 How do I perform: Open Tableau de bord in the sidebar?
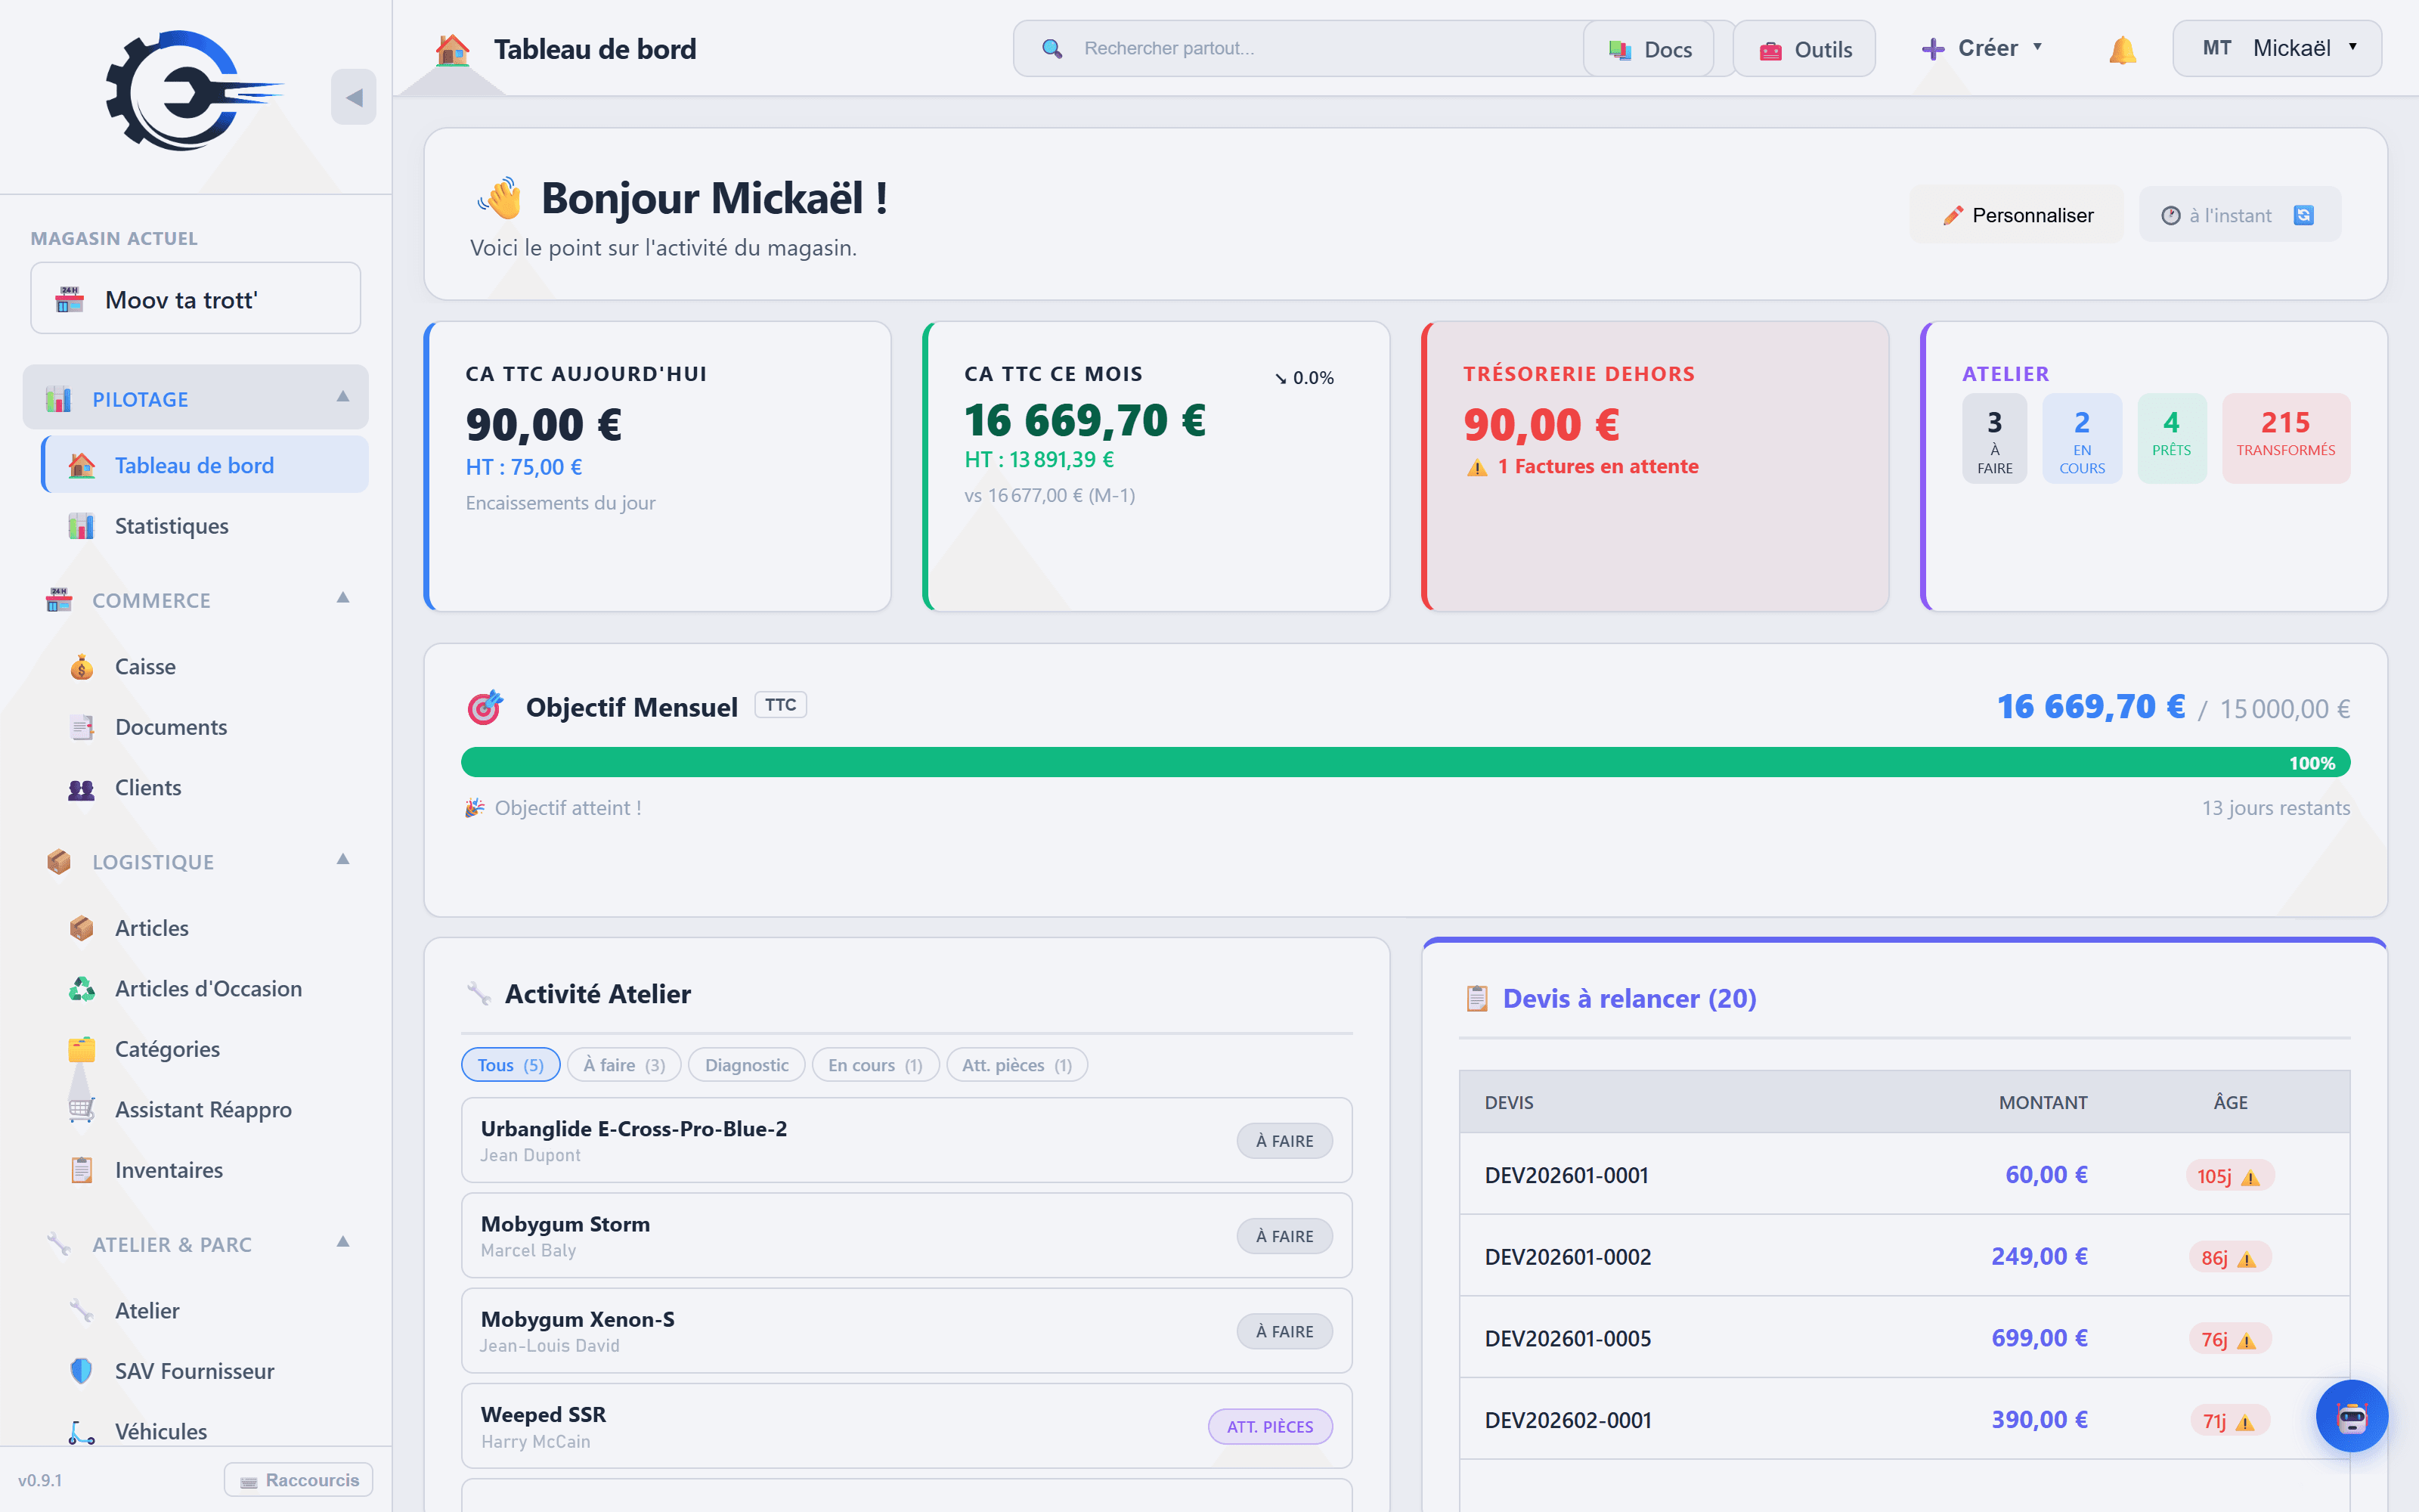click(205, 465)
